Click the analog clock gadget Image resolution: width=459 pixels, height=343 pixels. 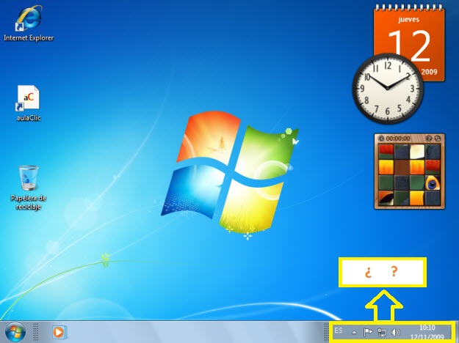click(387, 88)
